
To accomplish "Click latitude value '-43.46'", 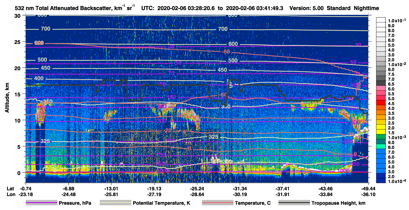I will point(325,189).
